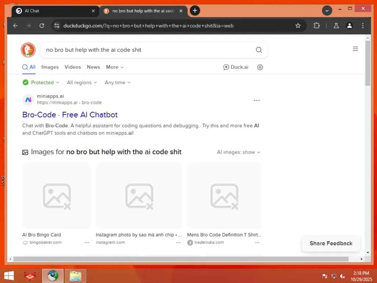Click the network tray icon
This screenshot has height=283, width=377.
[x=334, y=276]
